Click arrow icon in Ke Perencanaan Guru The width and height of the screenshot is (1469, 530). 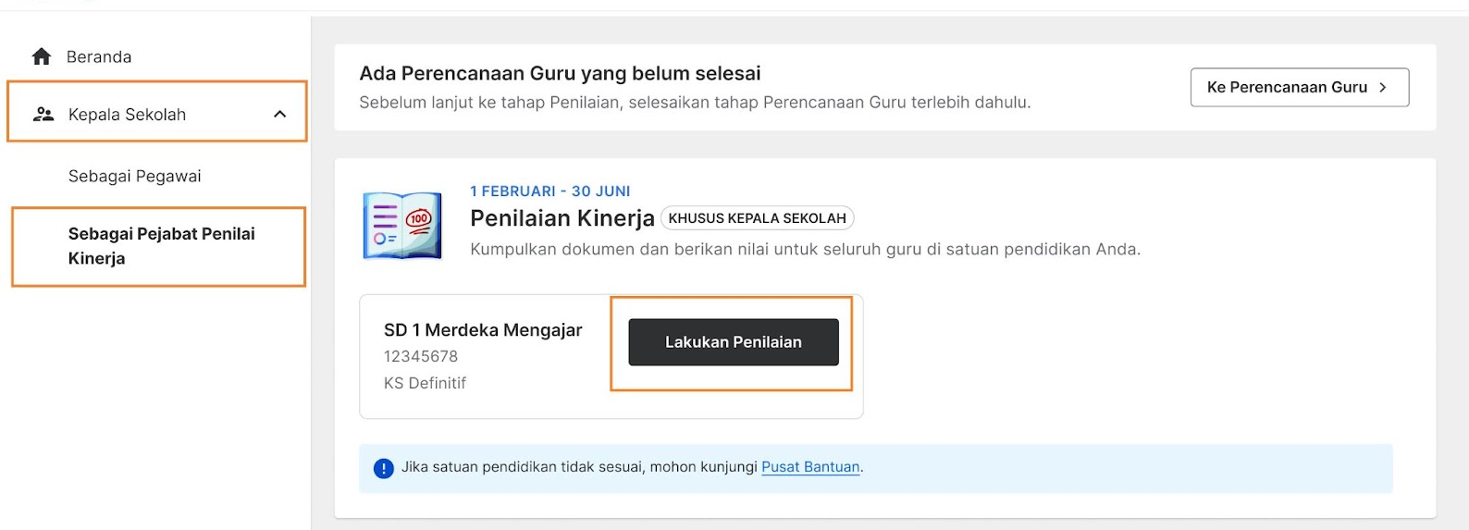1383,87
